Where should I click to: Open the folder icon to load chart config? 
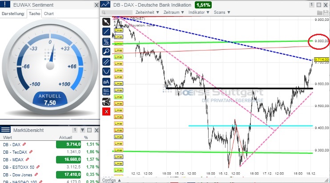click(x=320, y=12)
